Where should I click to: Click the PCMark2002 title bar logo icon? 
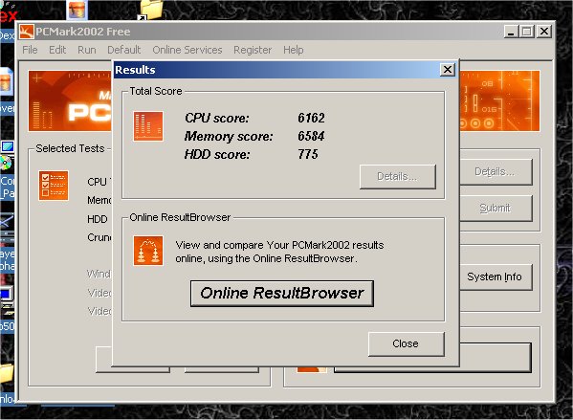point(27,32)
